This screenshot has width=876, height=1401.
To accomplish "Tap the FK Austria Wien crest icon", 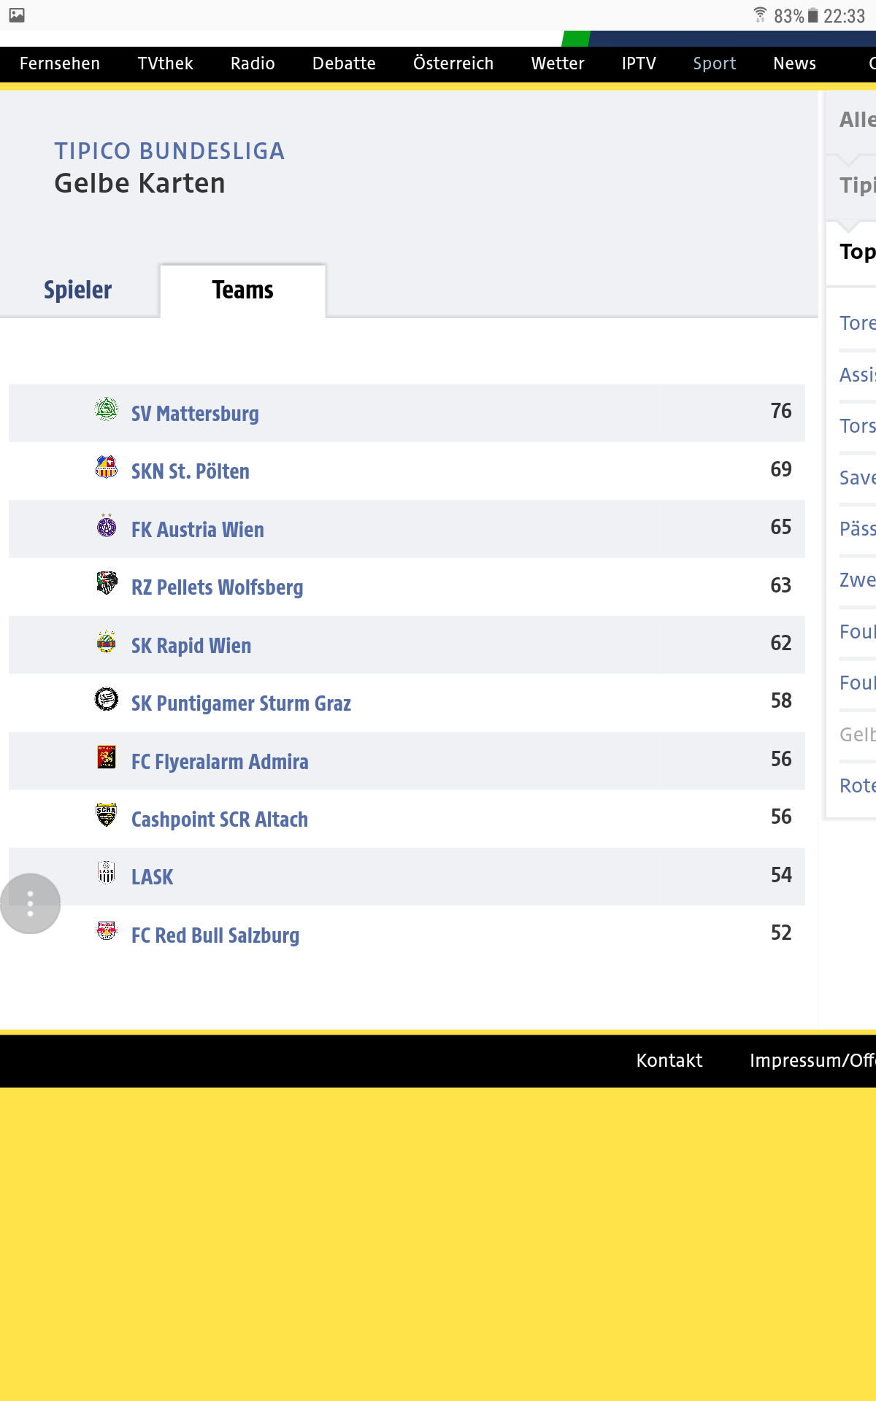I will (x=107, y=525).
